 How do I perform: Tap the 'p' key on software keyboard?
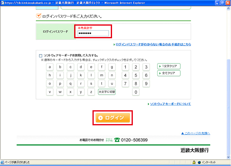coord(60,83)
